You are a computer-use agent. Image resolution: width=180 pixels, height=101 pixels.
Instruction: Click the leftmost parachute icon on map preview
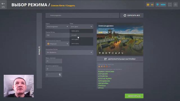(x=100, y=53)
